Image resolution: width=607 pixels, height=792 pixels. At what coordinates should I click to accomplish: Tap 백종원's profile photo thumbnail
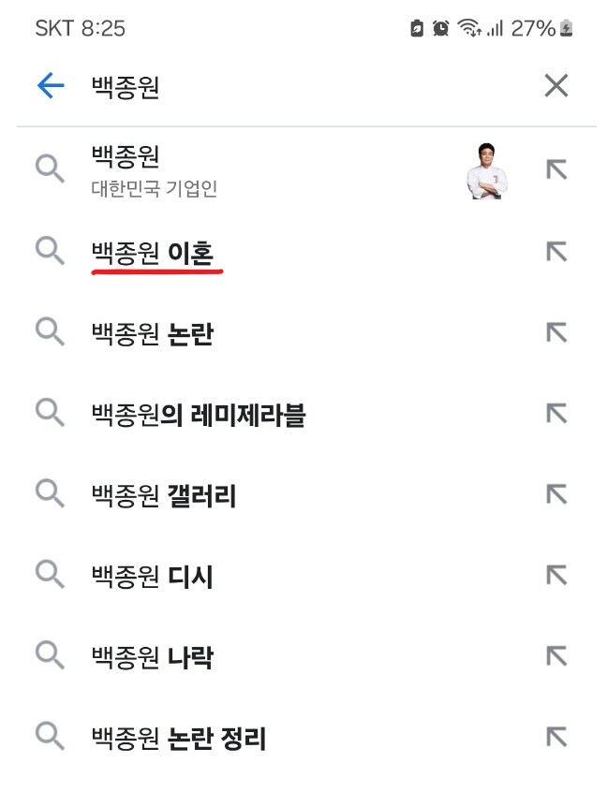click(488, 172)
